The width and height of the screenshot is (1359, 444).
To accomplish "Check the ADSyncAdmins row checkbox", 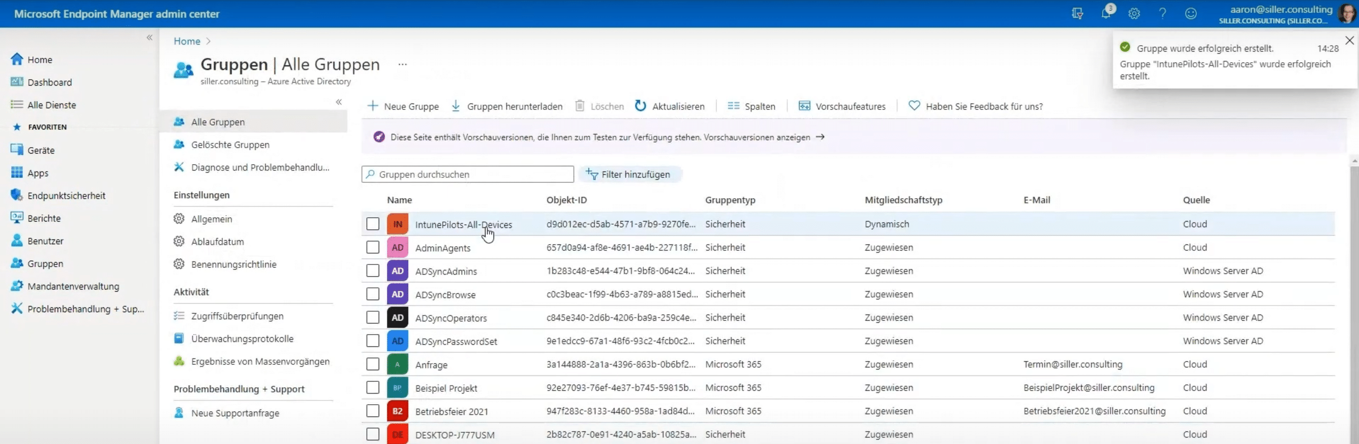I will 373,271.
